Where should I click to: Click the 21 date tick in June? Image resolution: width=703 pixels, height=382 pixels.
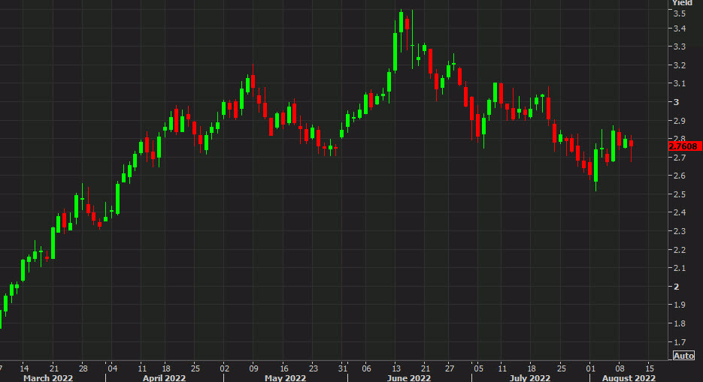(426, 368)
